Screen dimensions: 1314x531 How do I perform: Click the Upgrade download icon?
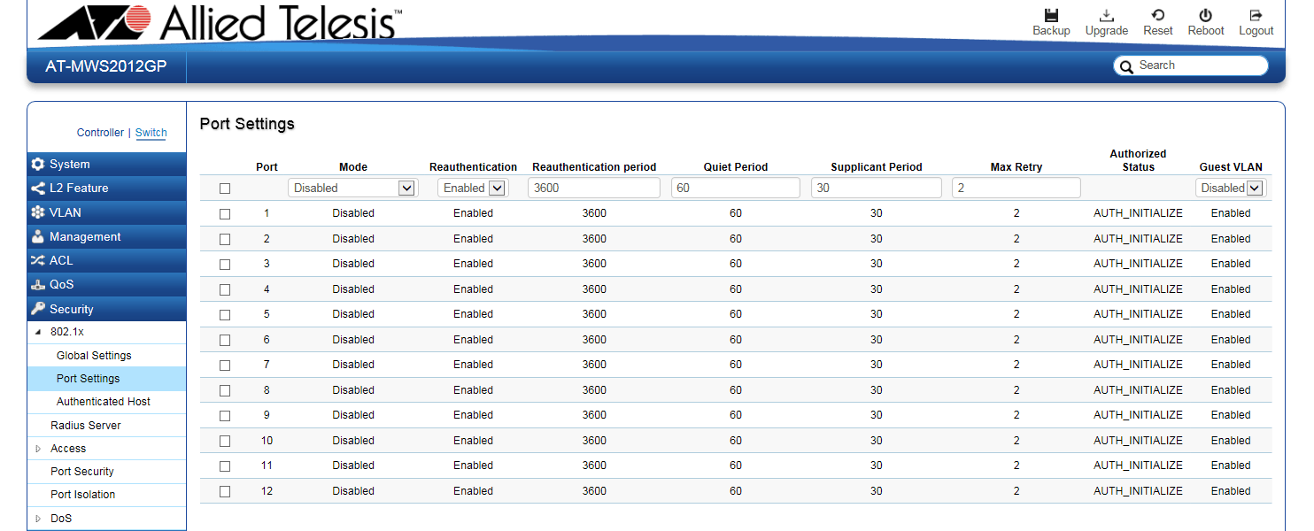(1107, 15)
